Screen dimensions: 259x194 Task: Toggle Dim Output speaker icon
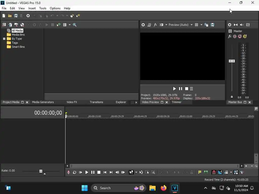[x=242, y=25]
